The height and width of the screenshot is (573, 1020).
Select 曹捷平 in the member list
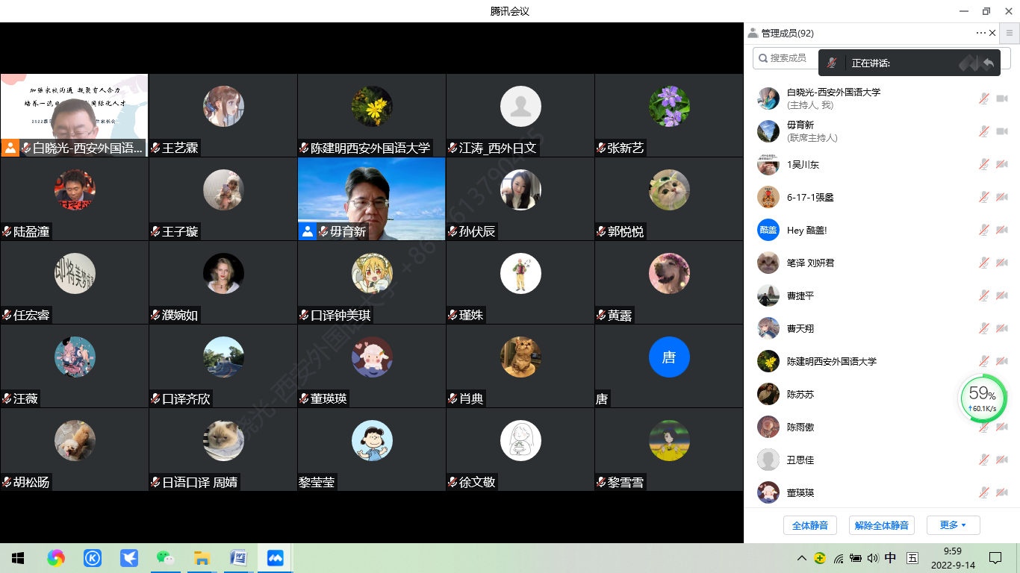(x=800, y=295)
